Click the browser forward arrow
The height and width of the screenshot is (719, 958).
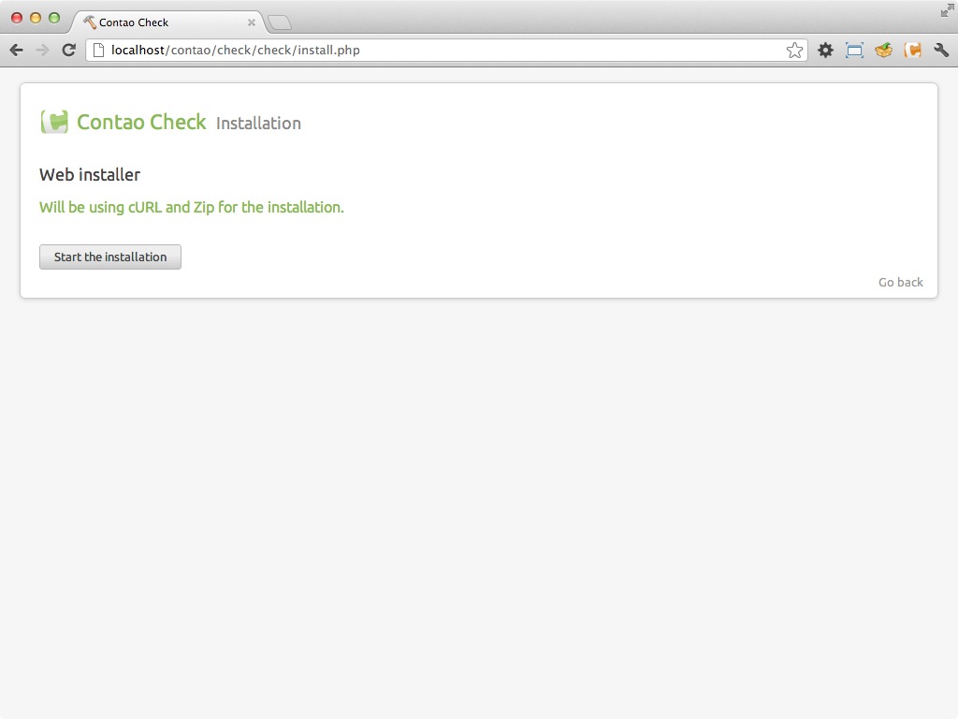[42, 51]
